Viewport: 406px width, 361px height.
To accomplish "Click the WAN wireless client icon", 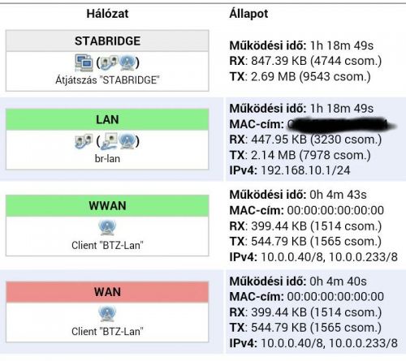I will (107, 314).
